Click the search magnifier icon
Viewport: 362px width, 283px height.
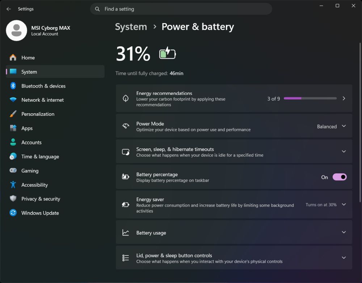(x=97, y=9)
